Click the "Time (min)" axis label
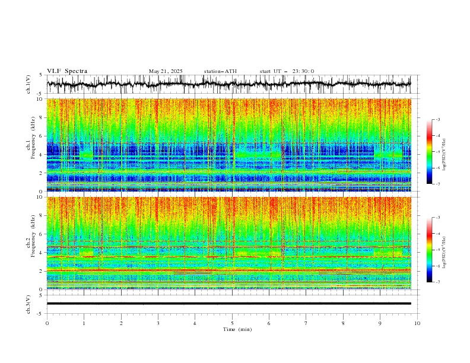The image size is (470, 363). [x=237, y=329]
